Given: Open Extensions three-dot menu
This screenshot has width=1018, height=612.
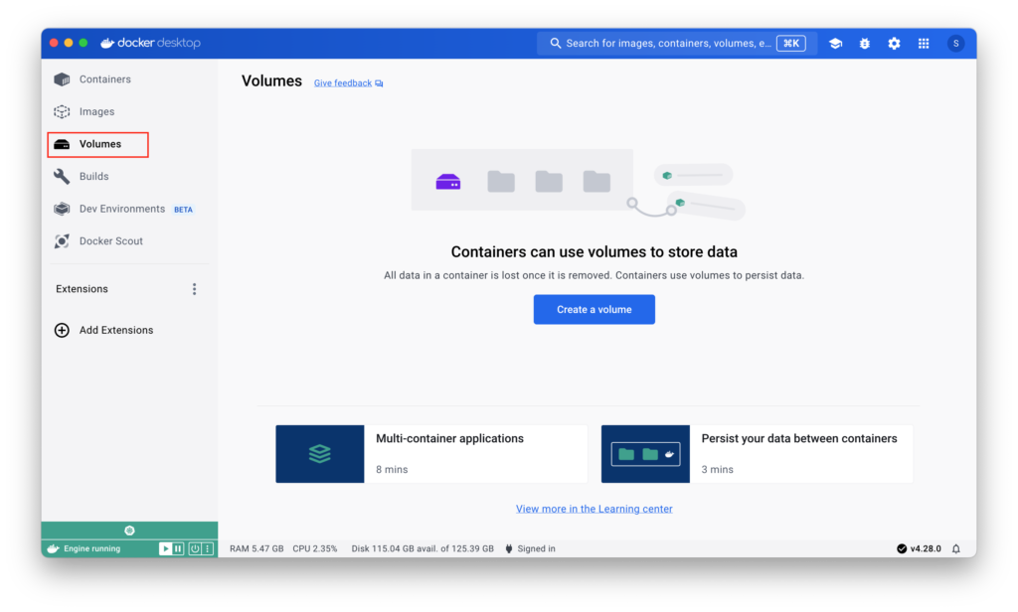Looking at the screenshot, I should pyautogui.click(x=194, y=289).
